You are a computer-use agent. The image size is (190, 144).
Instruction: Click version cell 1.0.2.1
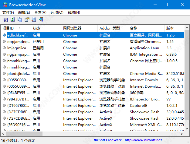(172, 105)
